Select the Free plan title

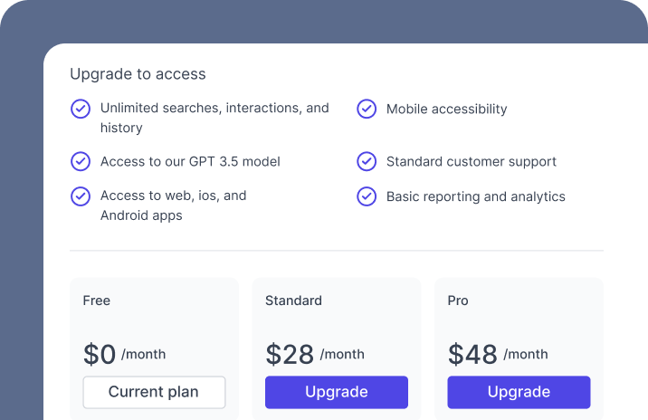click(x=96, y=301)
